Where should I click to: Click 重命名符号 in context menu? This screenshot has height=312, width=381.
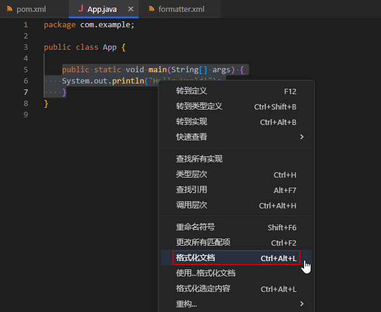[195, 227]
